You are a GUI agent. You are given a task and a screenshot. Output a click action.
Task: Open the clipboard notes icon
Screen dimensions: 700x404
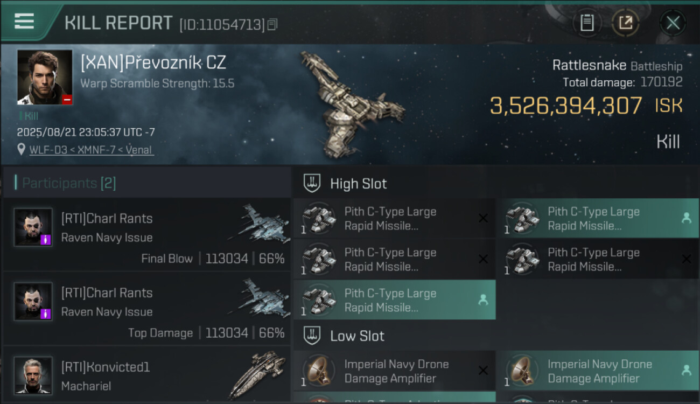tap(587, 23)
